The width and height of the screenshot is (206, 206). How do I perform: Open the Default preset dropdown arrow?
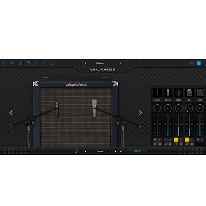pos(120,63)
